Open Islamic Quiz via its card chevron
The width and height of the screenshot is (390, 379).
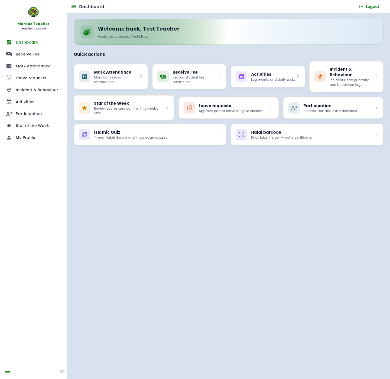pyautogui.click(x=219, y=135)
